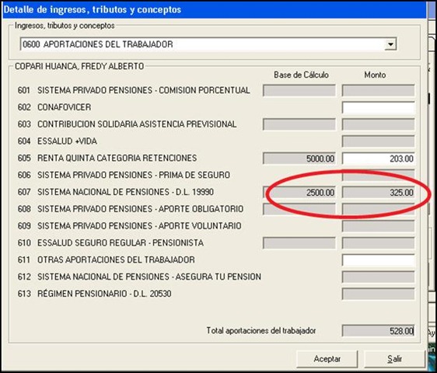The image size is (437, 373).
Task: Click Renta Quinta Categoria base field 5000.00
Action: tap(299, 159)
